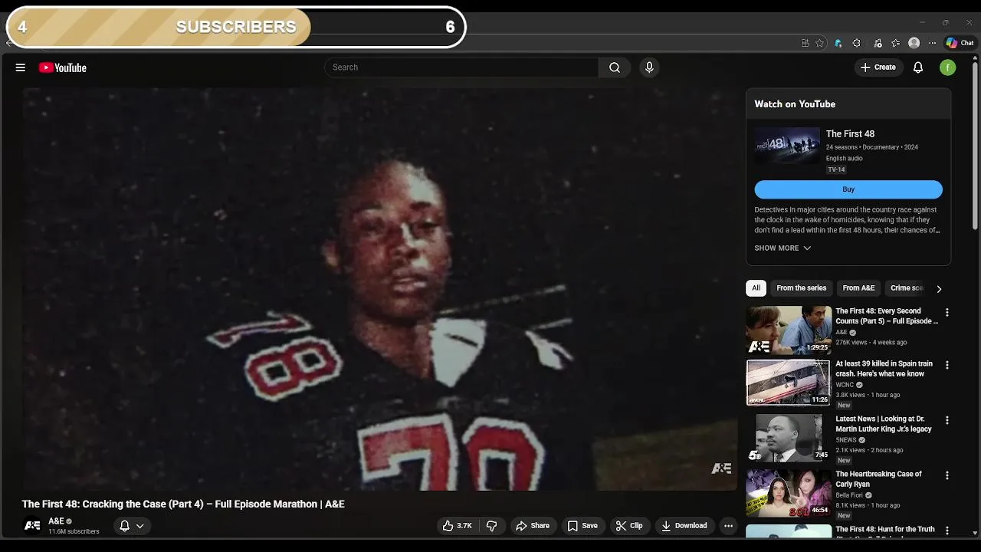Expand description with SHOW MORE
The image size is (981, 552).
(x=783, y=248)
